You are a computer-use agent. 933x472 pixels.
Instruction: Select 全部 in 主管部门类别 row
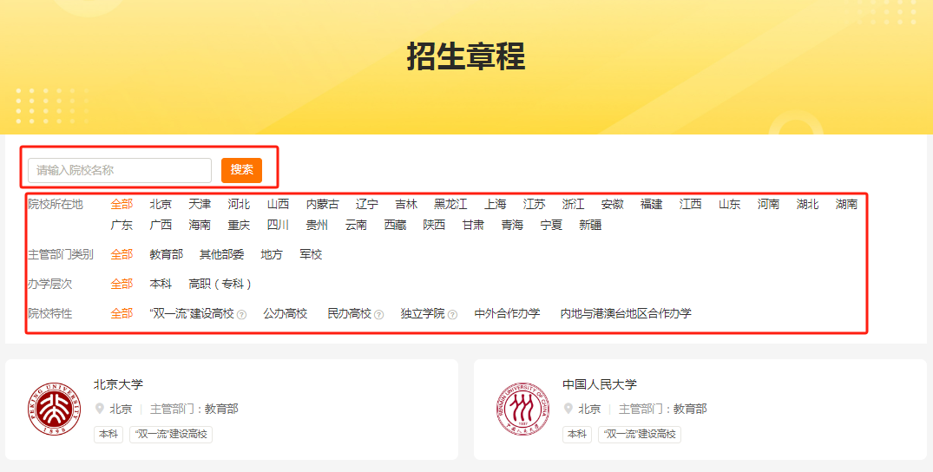(x=122, y=255)
